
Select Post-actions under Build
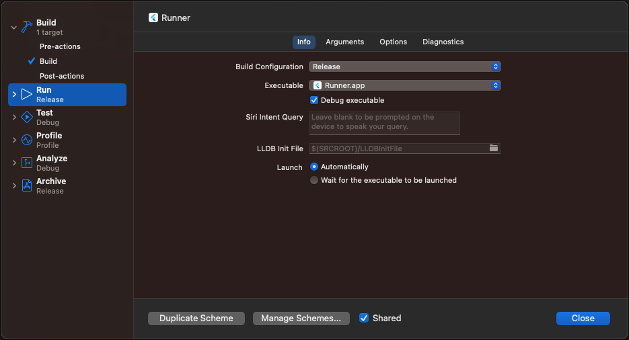point(62,76)
